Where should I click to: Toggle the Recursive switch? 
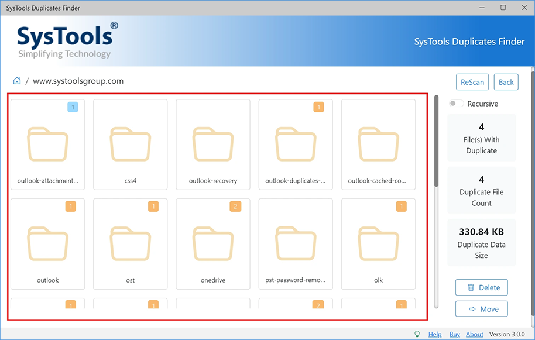pos(456,104)
